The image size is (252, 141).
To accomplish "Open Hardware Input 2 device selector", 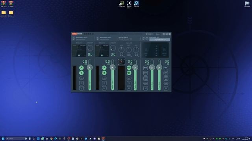I will tap(97, 38).
